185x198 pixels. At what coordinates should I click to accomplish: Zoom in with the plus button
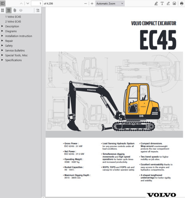92,4
